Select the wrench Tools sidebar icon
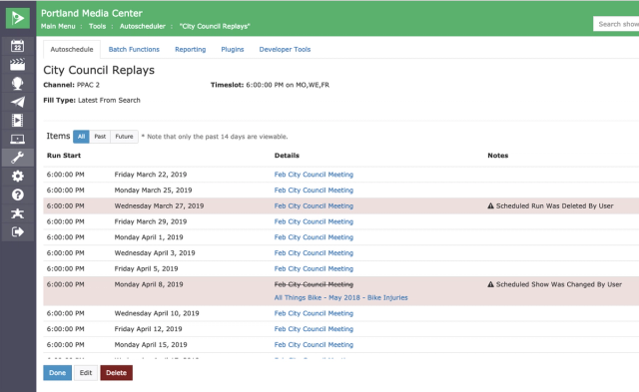Viewport: 639px width, 392px height. [18, 158]
